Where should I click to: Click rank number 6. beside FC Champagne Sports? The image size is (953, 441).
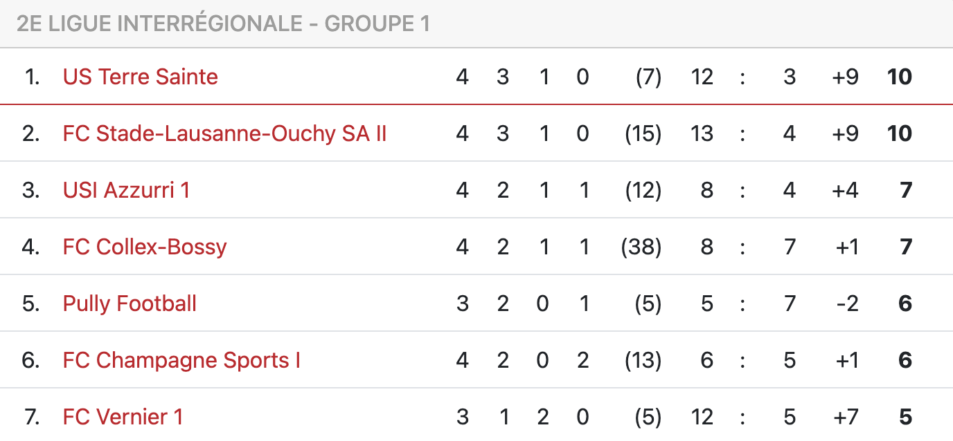[31, 360]
